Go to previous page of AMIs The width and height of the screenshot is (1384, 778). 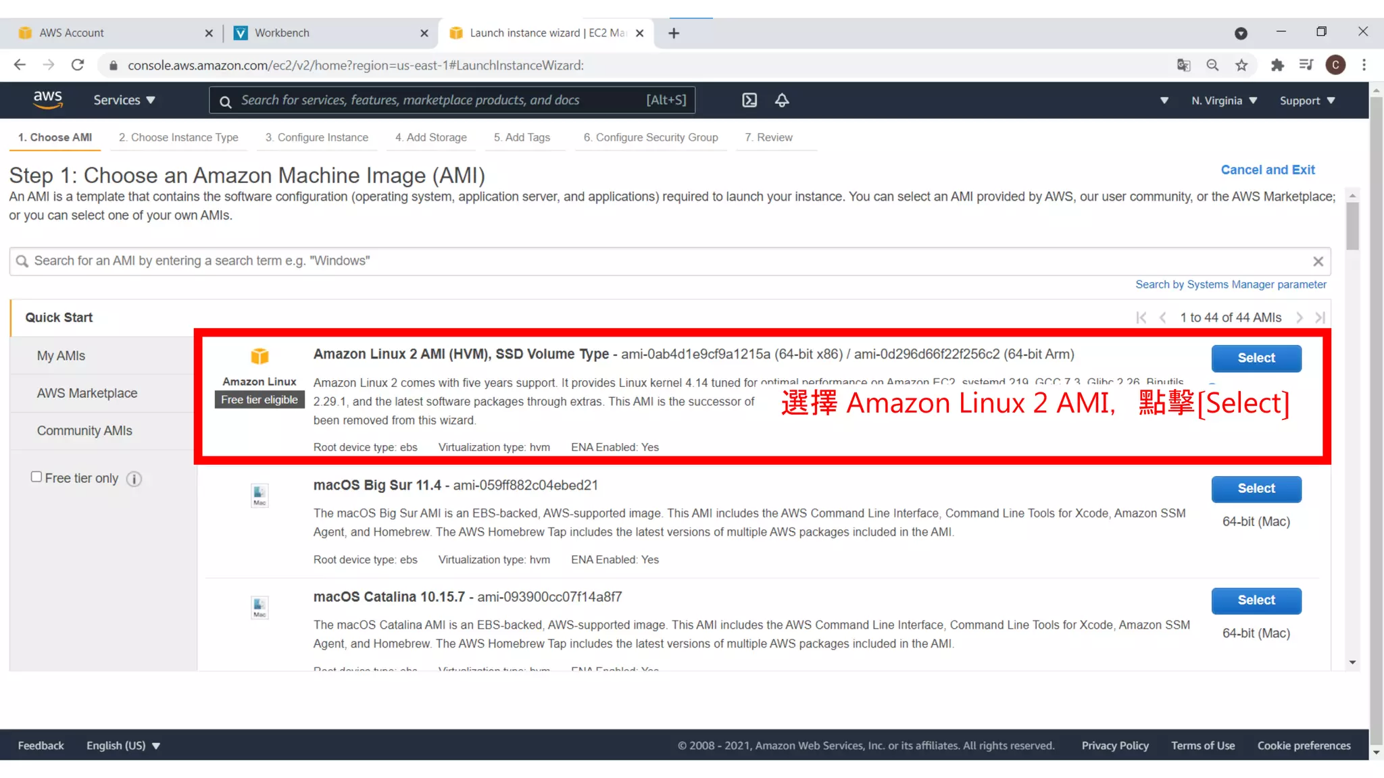[1162, 317]
